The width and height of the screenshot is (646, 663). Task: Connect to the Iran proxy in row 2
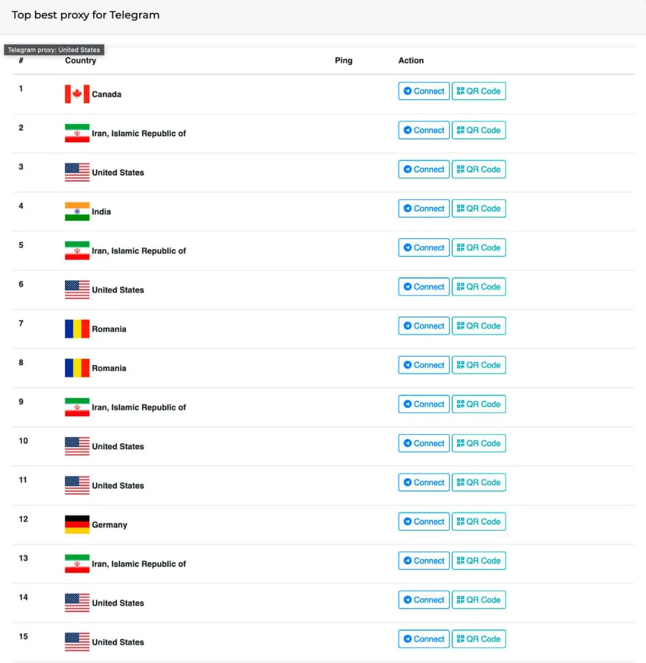424,131
